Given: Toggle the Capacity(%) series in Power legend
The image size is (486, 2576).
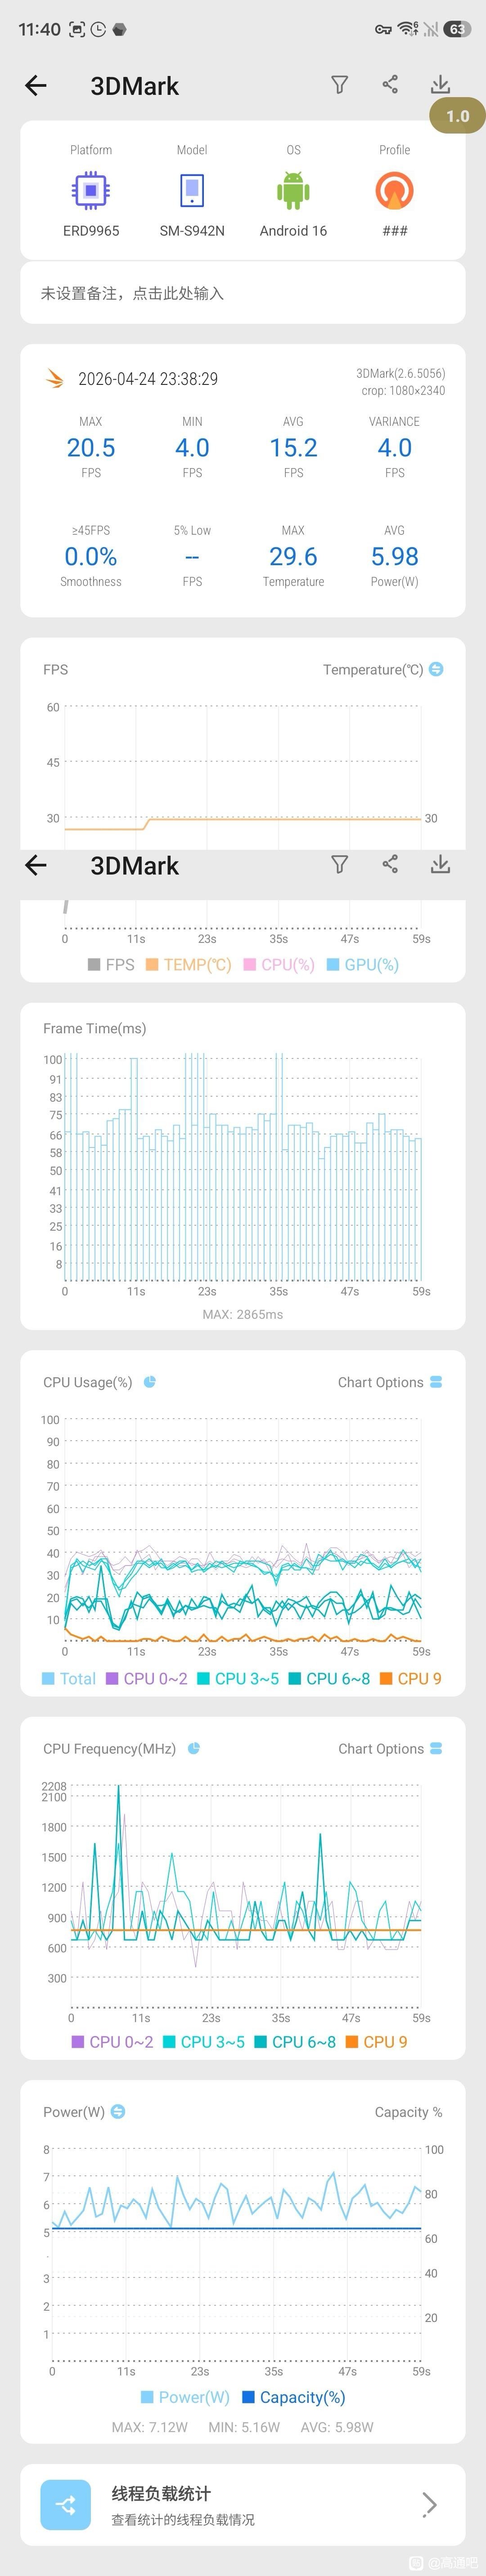Looking at the screenshot, I should pyautogui.click(x=293, y=2397).
